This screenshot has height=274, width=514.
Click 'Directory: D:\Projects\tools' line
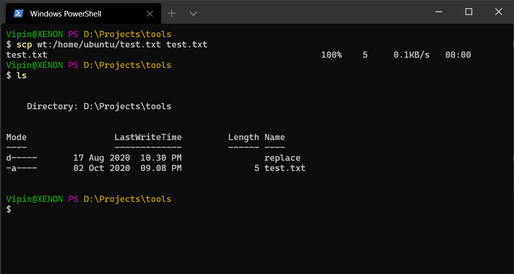[99, 106]
